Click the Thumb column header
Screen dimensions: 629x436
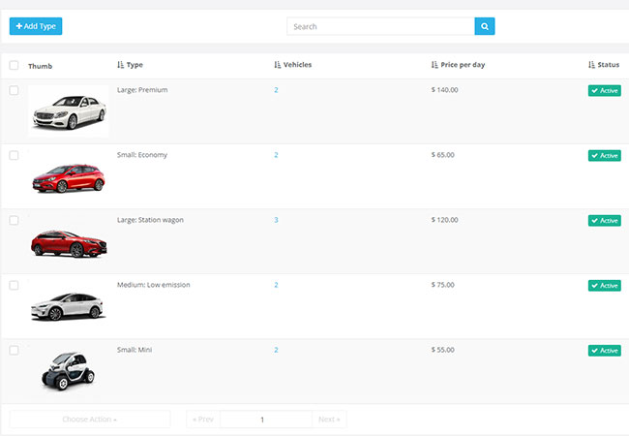coord(40,66)
